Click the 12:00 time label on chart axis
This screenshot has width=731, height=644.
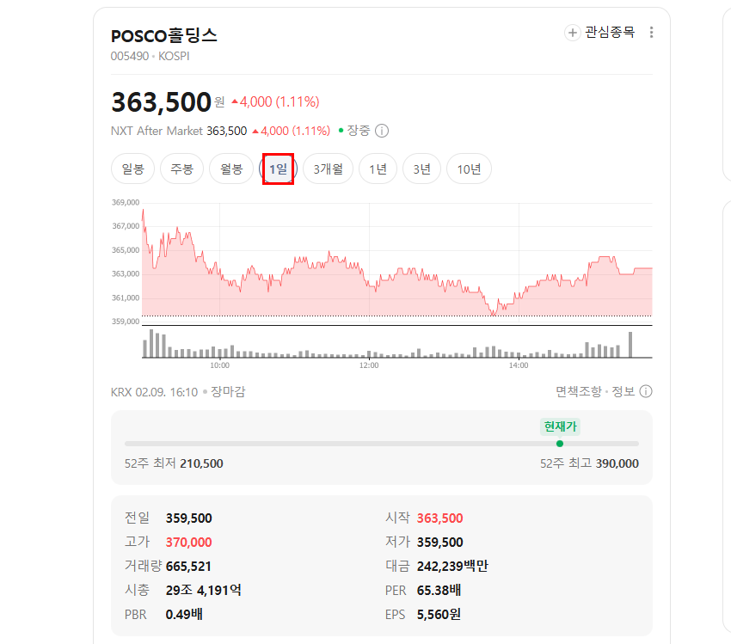[369, 365]
